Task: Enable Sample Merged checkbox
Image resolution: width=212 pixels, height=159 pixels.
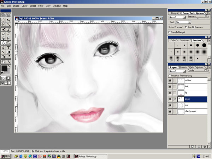Action: [170, 32]
